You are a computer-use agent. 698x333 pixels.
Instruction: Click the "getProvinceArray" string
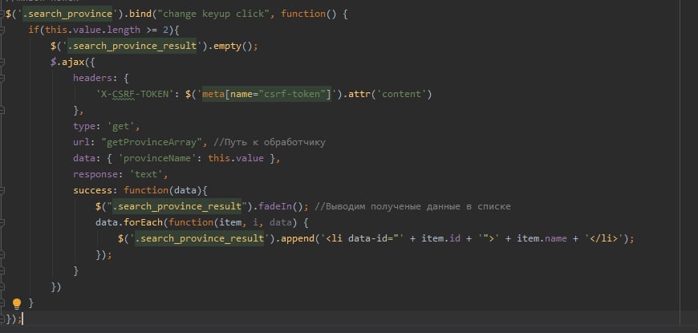coord(152,142)
